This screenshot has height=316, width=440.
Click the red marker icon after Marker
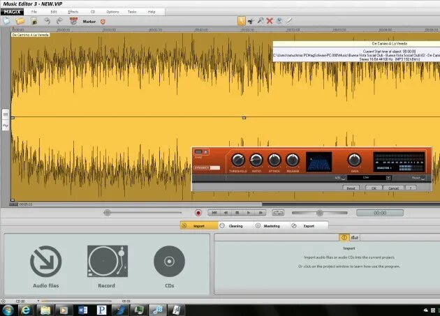coord(103,22)
